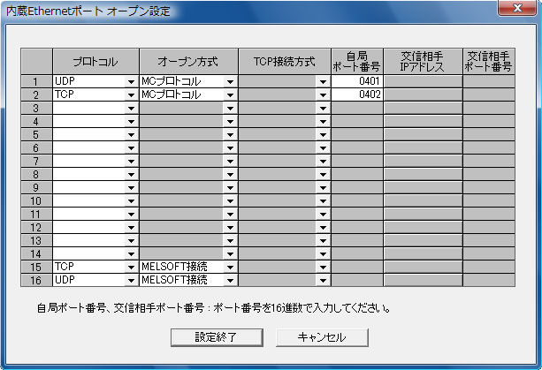The image size is (542, 370).
Task: Click the host port number field 0402
Action: (x=357, y=94)
